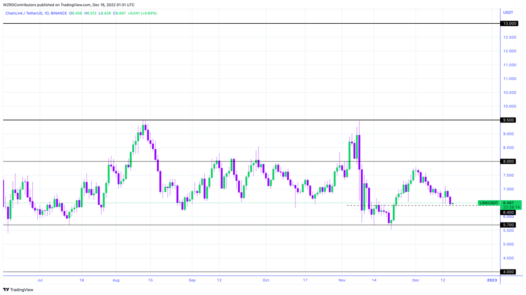
Task: Click the 12.500 price axis label
Action: click(510, 37)
